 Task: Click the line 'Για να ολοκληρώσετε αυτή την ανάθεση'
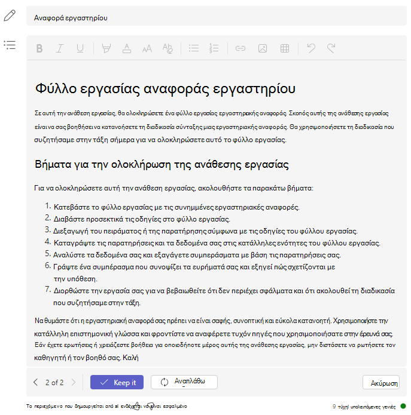[x=173, y=188]
